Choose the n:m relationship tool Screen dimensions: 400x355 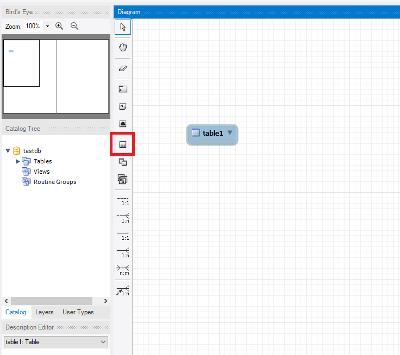pos(123,270)
